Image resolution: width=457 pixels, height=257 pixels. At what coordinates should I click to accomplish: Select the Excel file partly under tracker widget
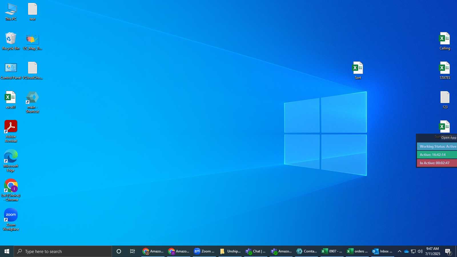tap(445, 127)
